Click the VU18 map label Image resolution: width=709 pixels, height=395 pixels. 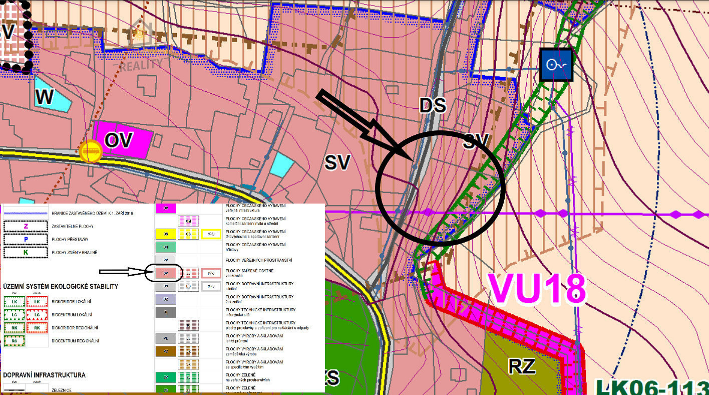coord(536,289)
